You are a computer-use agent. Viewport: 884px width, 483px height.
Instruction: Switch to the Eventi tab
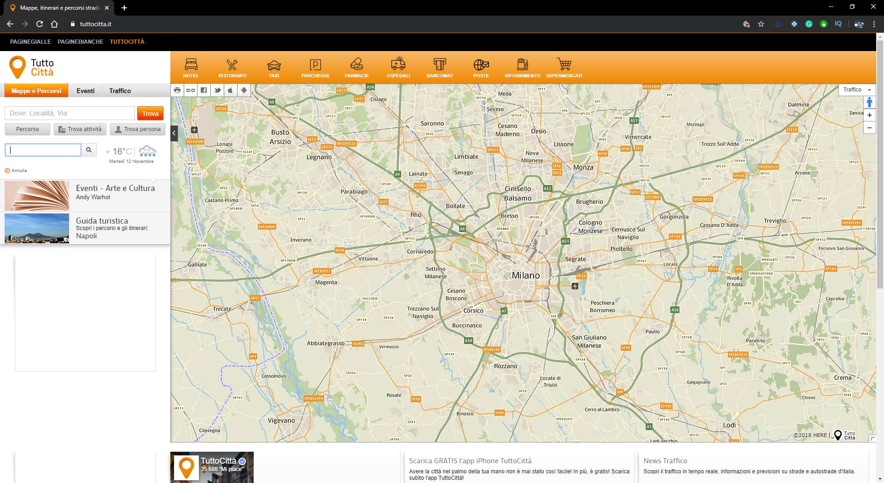[86, 91]
